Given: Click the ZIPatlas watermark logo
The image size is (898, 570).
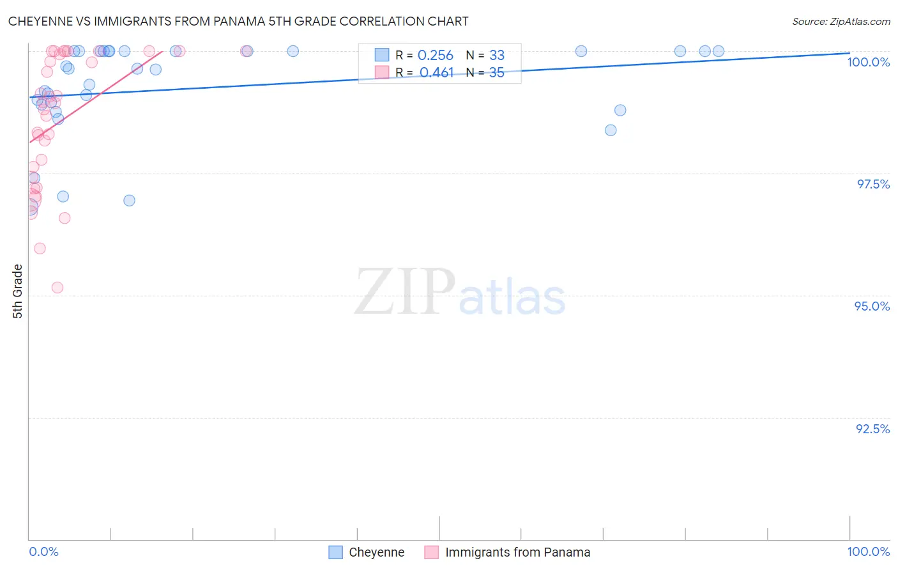Looking at the screenshot, I should click(460, 293).
